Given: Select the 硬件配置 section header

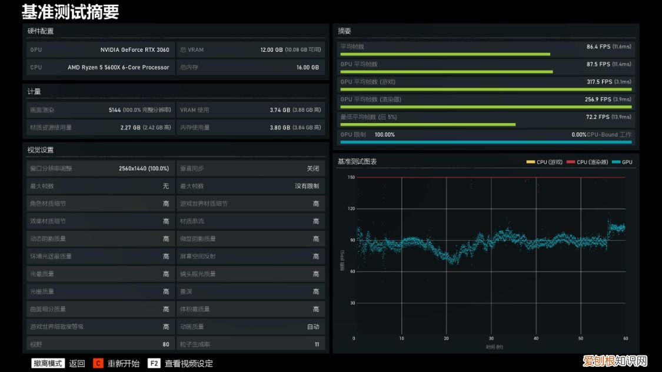Looking at the screenshot, I should [41, 31].
